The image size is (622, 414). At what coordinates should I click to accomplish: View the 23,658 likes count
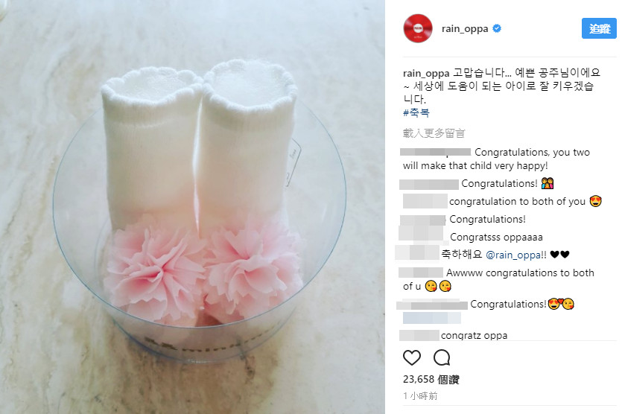(431, 380)
